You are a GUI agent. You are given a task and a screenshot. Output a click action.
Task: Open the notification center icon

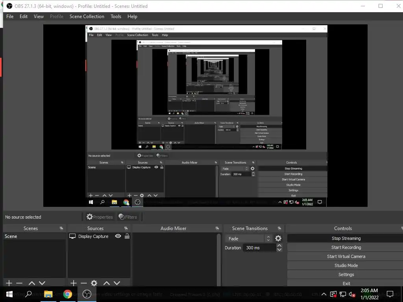click(x=390, y=294)
